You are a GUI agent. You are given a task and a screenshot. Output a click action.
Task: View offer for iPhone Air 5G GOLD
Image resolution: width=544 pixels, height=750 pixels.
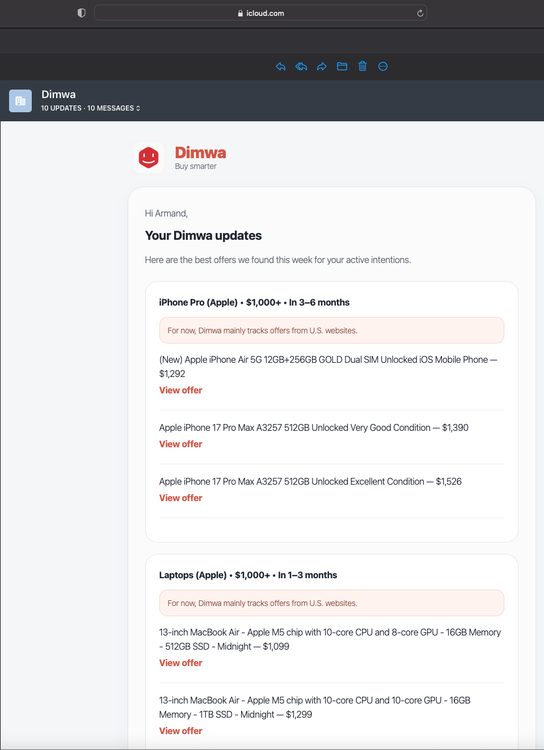(x=181, y=390)
